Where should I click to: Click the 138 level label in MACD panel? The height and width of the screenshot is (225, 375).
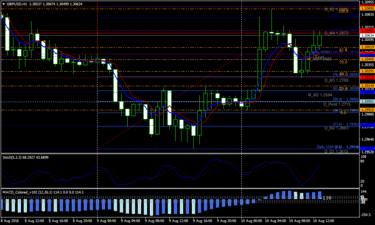pyautogui.click(x=327, y=199)
